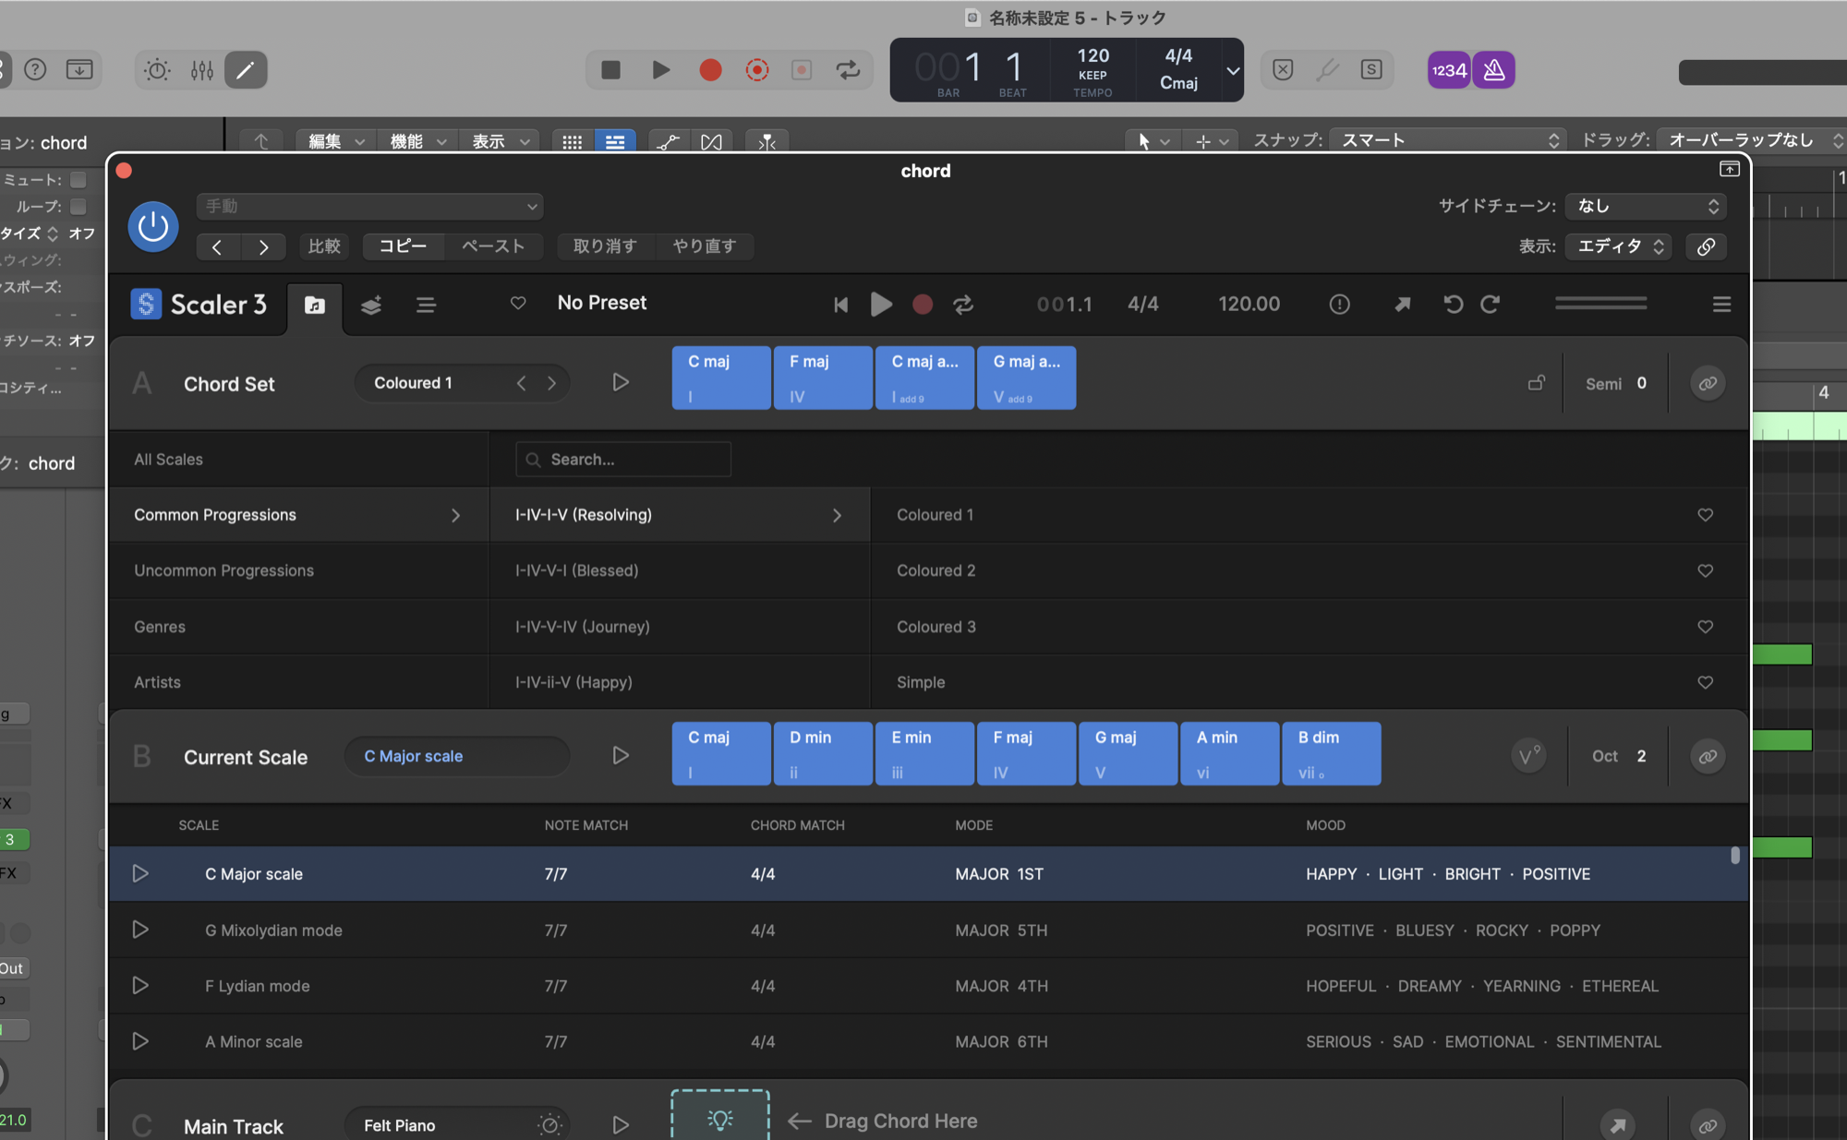
Task: Select the Scaler 3 layers tab icon
Action: coord(370,306)
